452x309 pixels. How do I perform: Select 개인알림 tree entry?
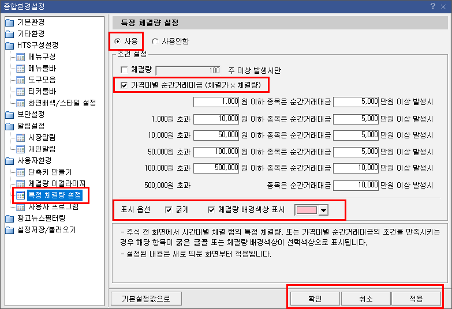[x=42, y=149]
